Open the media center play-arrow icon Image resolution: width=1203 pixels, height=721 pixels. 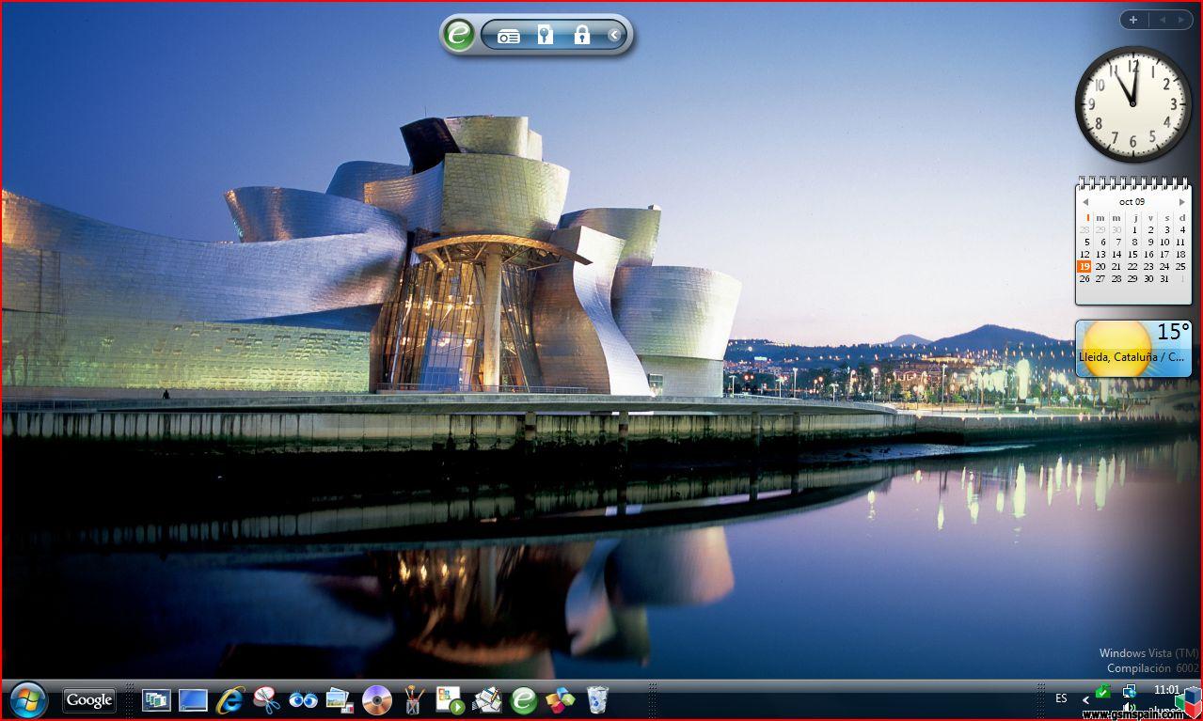(450, 700)
